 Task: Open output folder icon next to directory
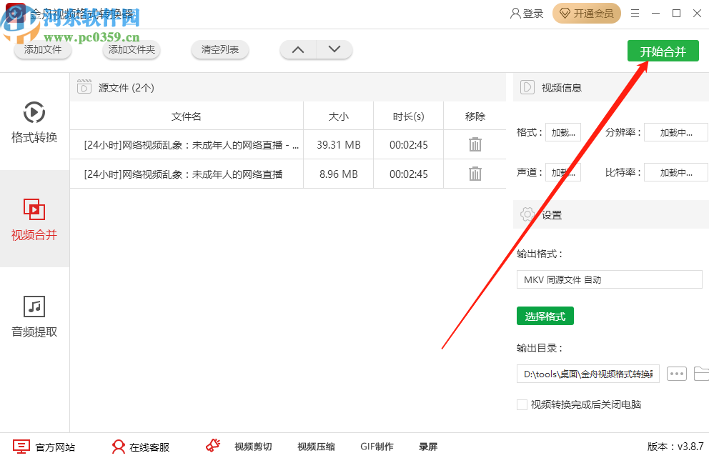pyautogui.click(x=700, y=374)
